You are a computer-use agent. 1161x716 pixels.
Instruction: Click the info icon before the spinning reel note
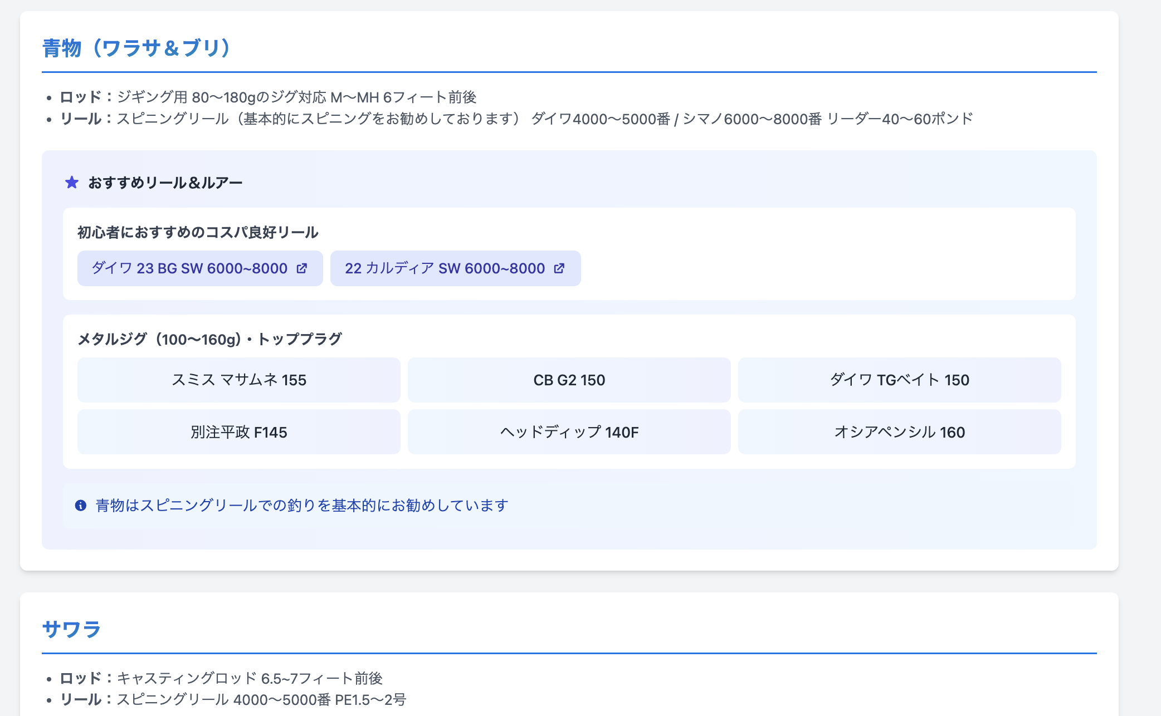(81, 506)
